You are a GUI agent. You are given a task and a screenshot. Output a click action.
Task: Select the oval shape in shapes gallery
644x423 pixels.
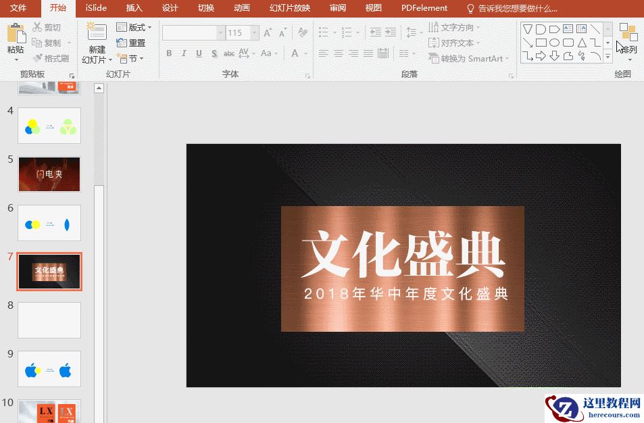(x=554, y=43)
